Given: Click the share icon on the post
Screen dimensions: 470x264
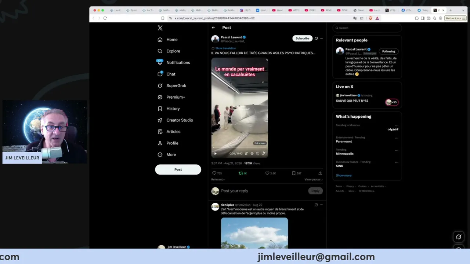Looking at the screenshot, I should click(x=320, y=173).
